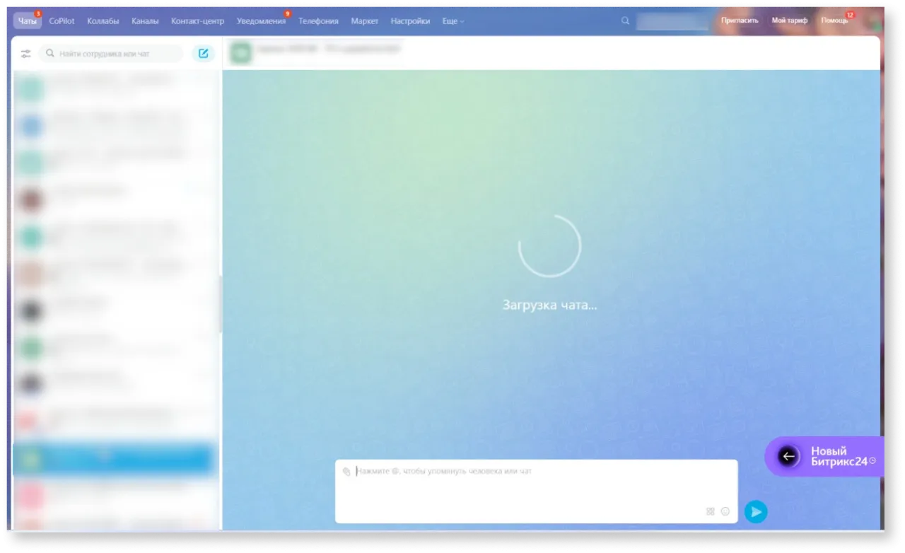Click the black arrow on Новый Битрикс24 banner

click(x=788, y=457)
